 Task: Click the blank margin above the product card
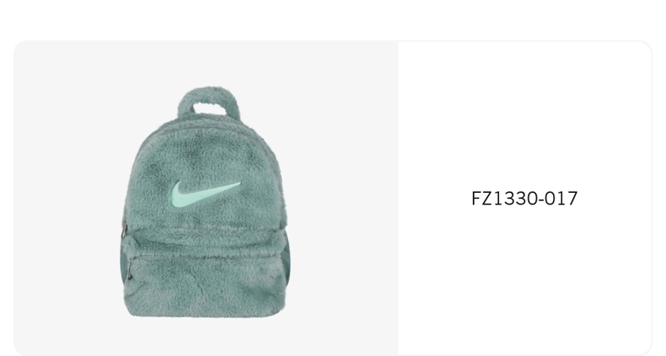coord(333,19)
